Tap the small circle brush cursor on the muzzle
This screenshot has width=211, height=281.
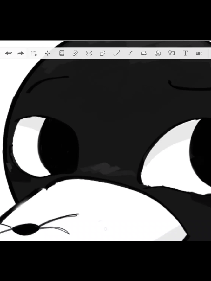pos(105,229)
